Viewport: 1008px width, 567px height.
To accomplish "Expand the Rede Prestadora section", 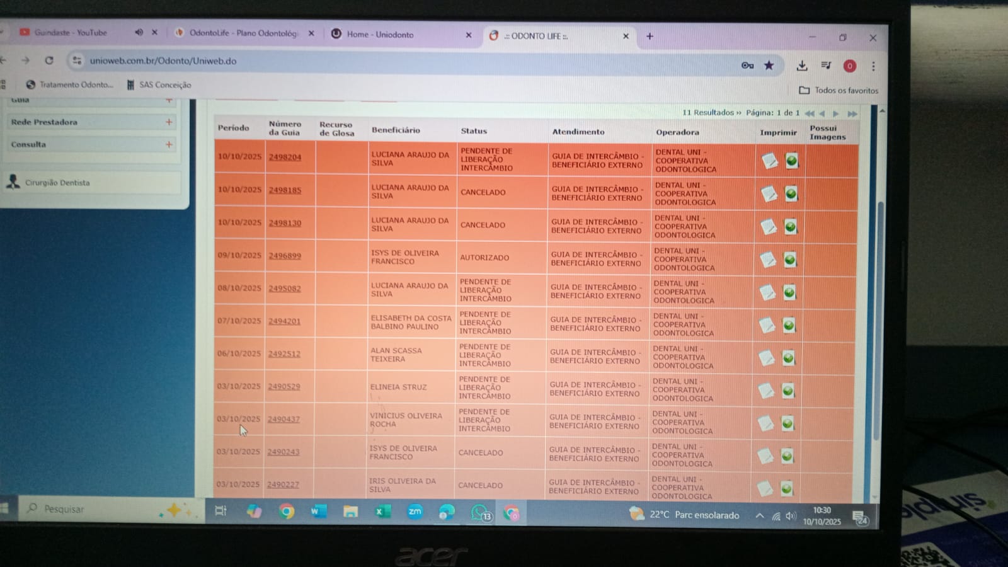I will (x=169, y=122).
